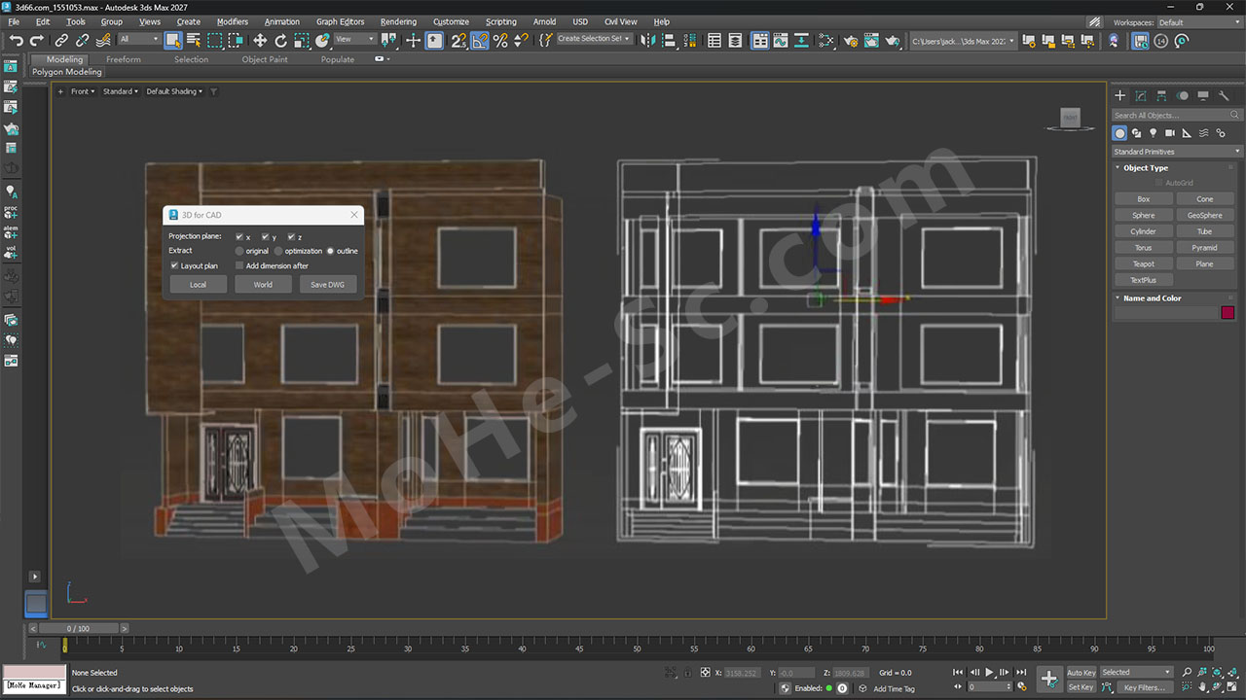
Task: Toggle the z projection plane checkbox
Action: point(291,236)
